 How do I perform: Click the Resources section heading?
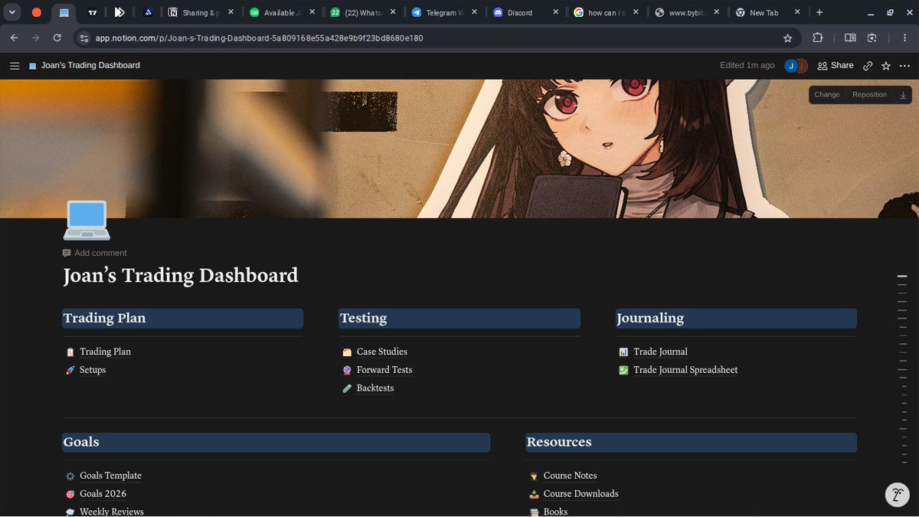(x=559, y=443)
